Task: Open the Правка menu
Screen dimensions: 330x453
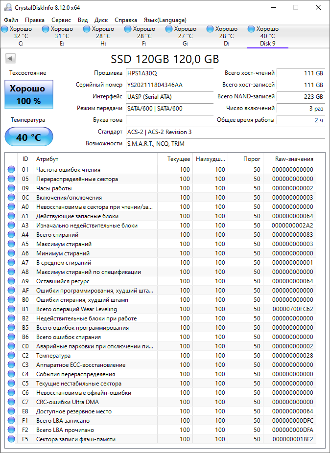Action: pos(35,20)
